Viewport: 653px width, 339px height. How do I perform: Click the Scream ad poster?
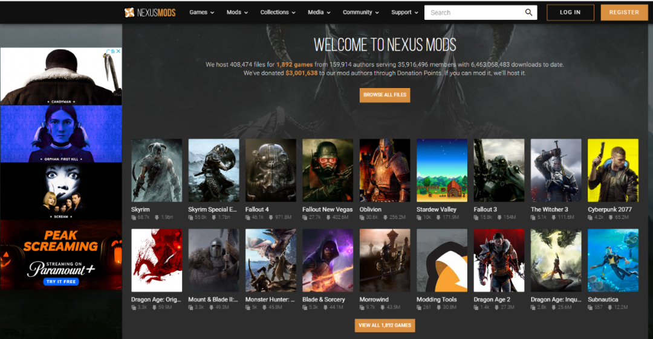(61, 191)
